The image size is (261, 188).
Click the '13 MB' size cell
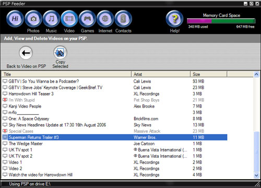(198, 125)
